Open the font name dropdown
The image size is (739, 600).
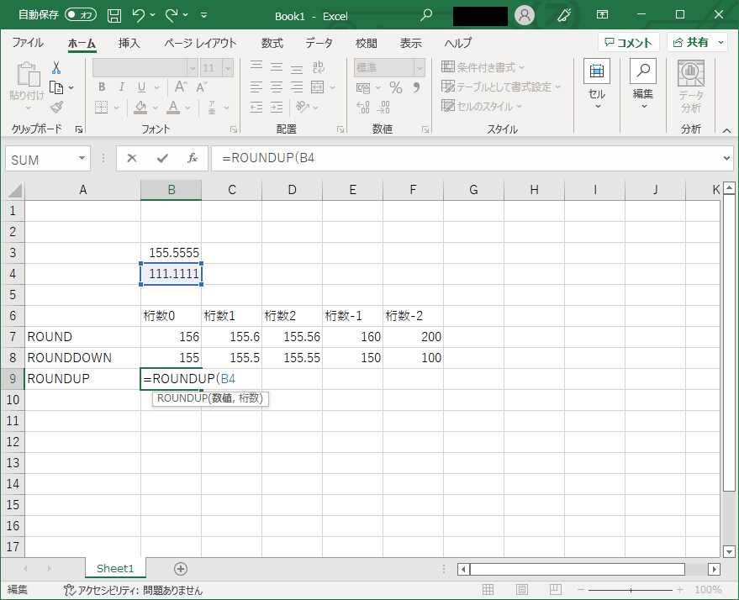click(193, 68)
